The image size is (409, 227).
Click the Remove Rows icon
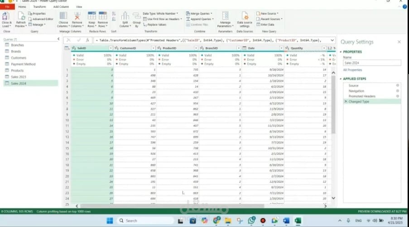(x=103, y=16)
